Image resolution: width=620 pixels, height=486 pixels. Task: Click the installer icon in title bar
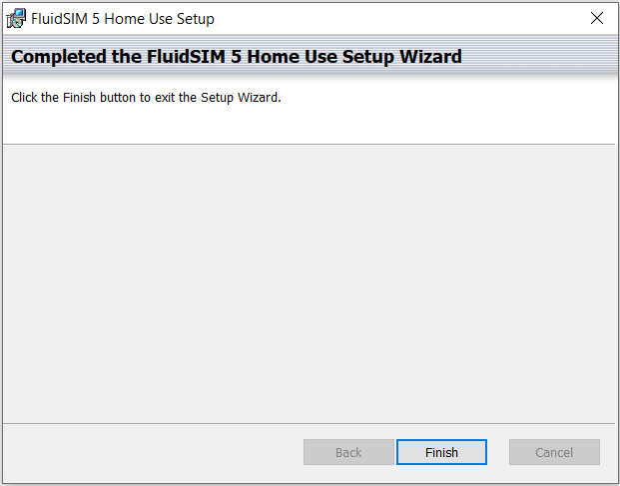pos(16,19)
